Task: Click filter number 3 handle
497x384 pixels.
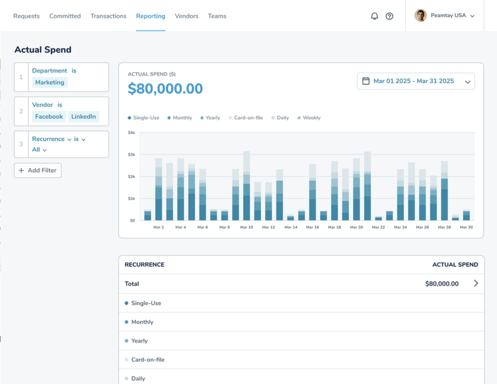Action: [21, 144]
